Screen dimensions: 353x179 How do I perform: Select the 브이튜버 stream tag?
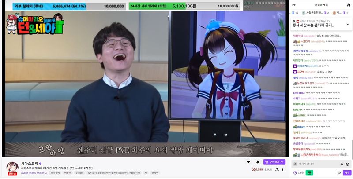point(55,173)
